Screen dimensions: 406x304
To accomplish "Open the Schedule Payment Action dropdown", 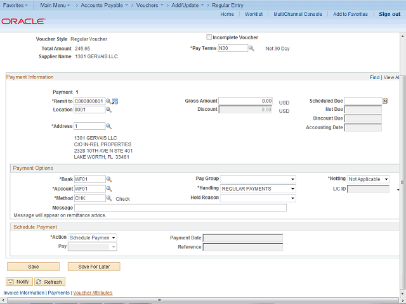I will point(113,237).
